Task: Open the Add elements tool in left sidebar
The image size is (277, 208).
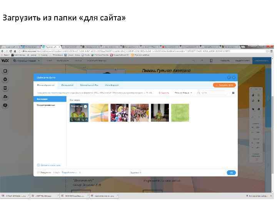Action: pyautogui.click(x=5, y=79)
